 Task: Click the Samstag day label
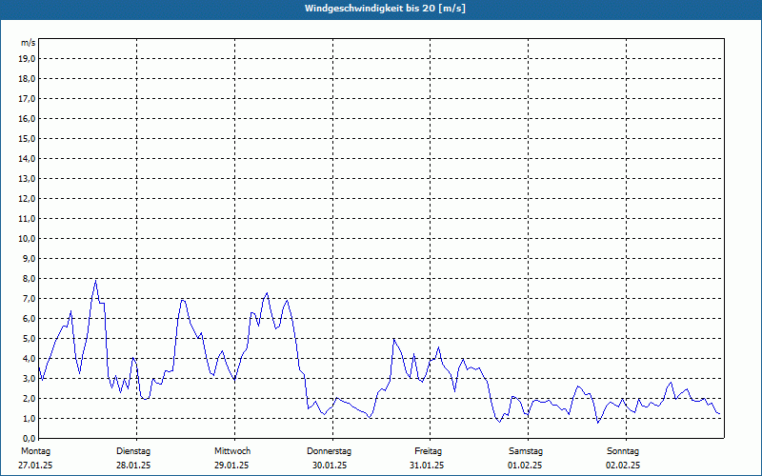[526, 451]
